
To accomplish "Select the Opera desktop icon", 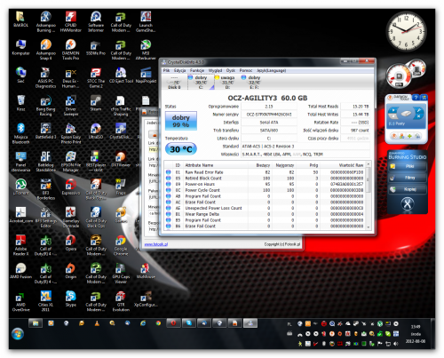I will 71,243.
